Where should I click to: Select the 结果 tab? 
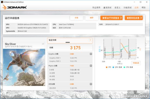point(137,8)
